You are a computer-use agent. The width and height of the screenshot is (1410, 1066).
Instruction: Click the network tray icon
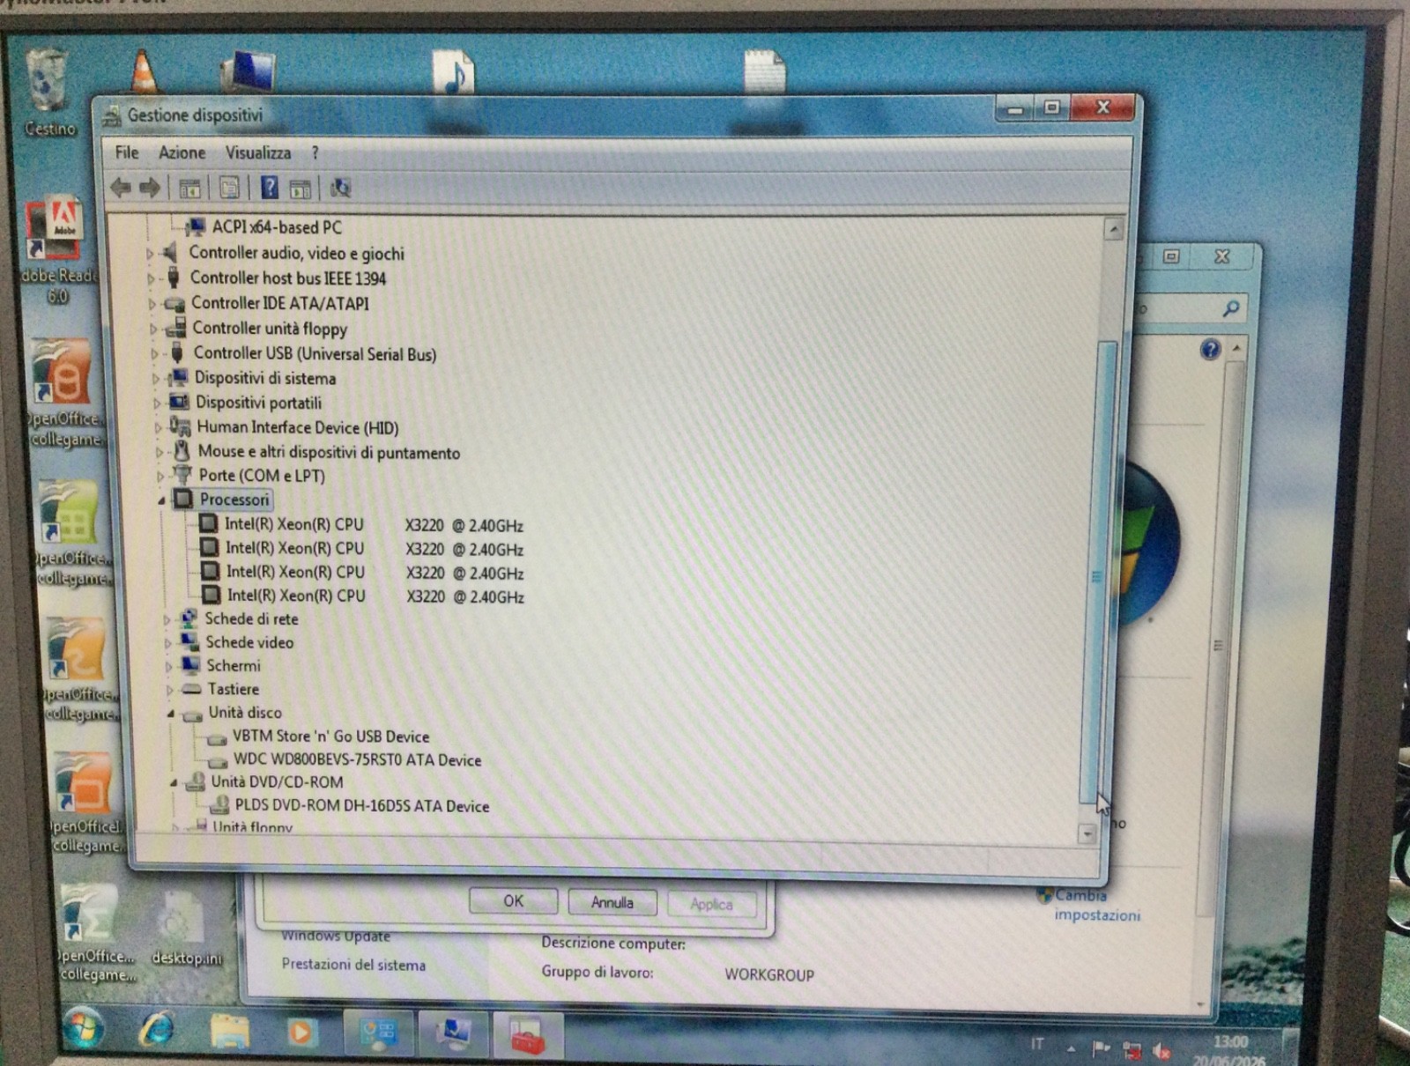coord(1132,1049)
